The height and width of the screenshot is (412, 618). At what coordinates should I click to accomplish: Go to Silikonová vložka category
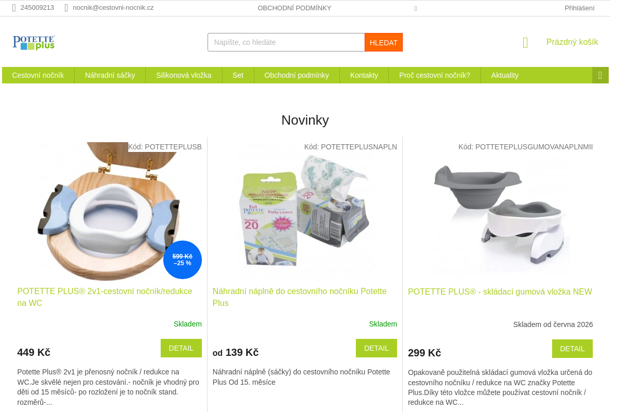pyautogui.click(x=184, y=75)
